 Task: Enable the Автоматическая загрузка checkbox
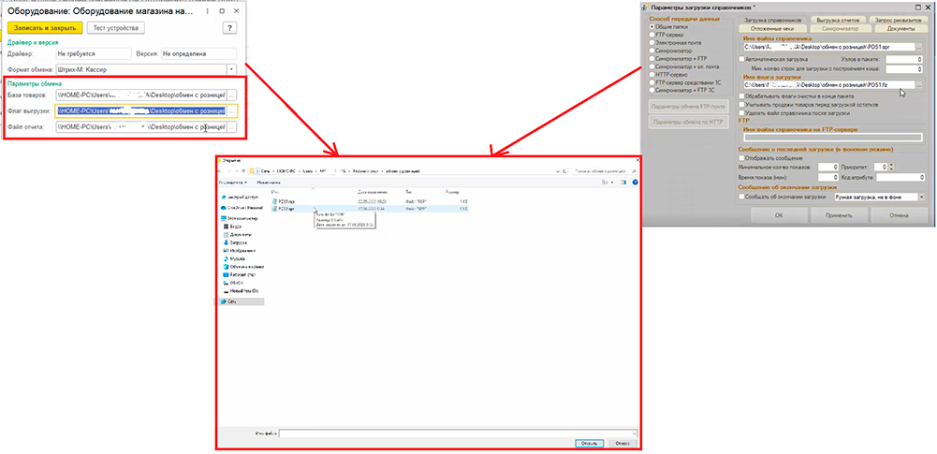741,57
